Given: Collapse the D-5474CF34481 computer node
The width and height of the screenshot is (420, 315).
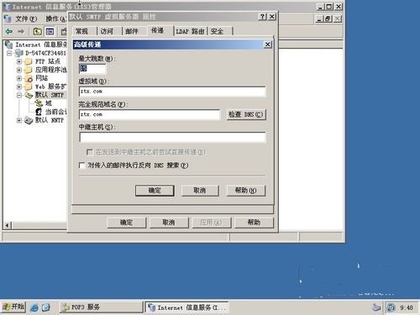Looking at the screenshot, I should click(9, 53).
